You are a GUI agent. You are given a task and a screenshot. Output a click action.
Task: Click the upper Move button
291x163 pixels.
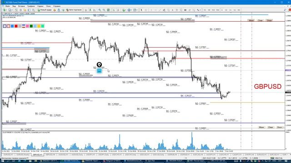251,20
